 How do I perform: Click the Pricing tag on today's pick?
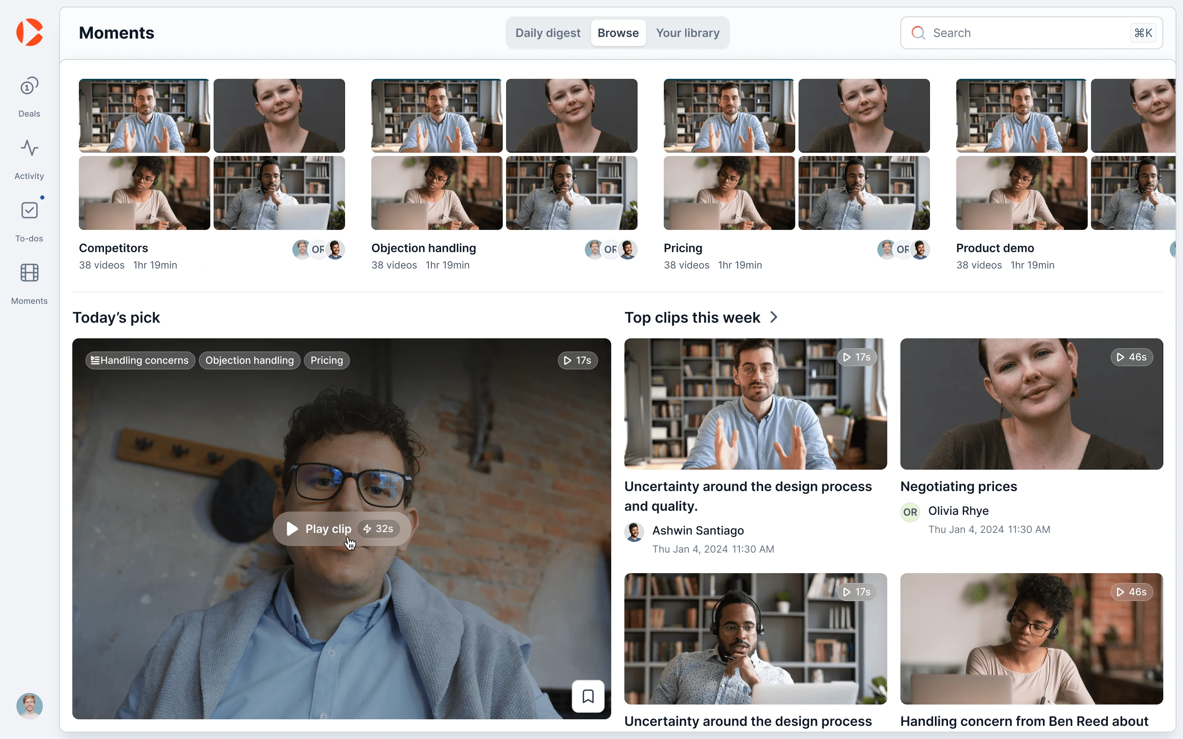click(327, 360)
